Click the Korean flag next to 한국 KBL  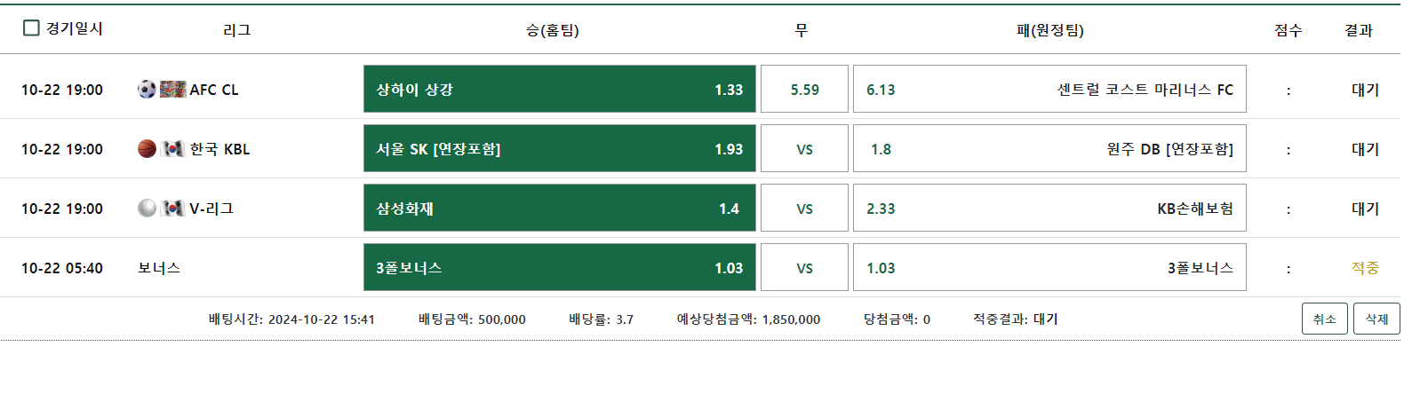point(172,148)
